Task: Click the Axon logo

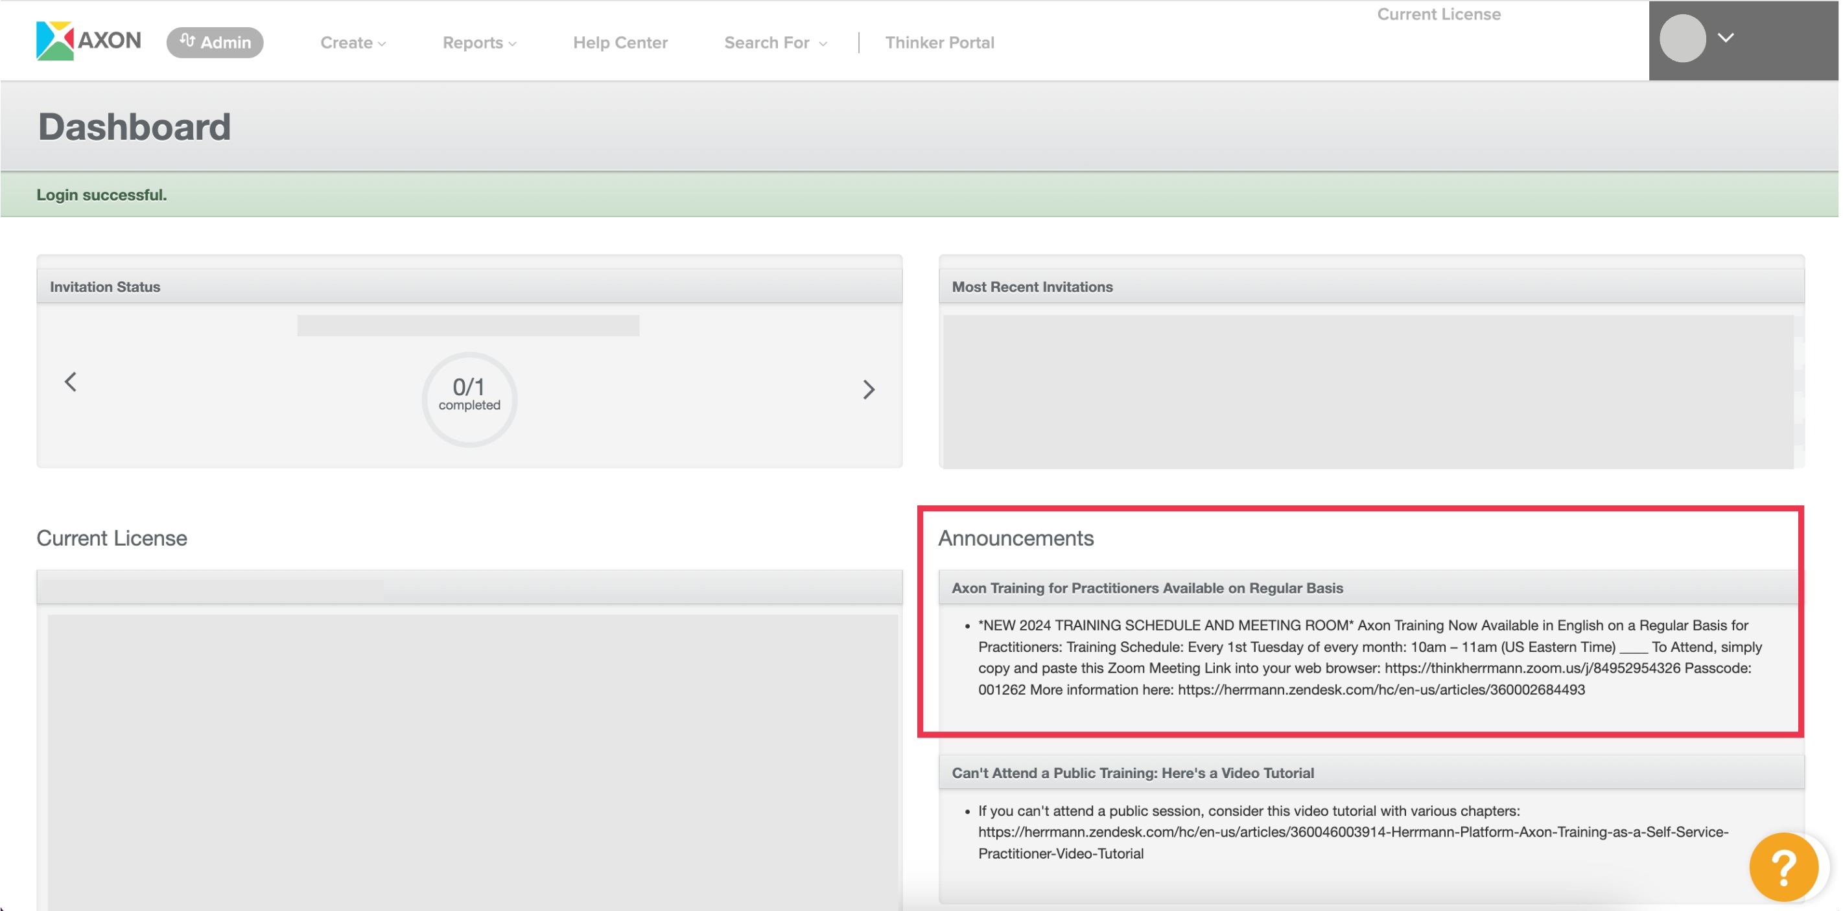Action: [x=89, y=41]
